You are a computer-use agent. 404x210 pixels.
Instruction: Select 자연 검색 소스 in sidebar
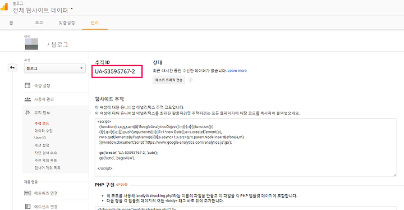click(45, 153)
